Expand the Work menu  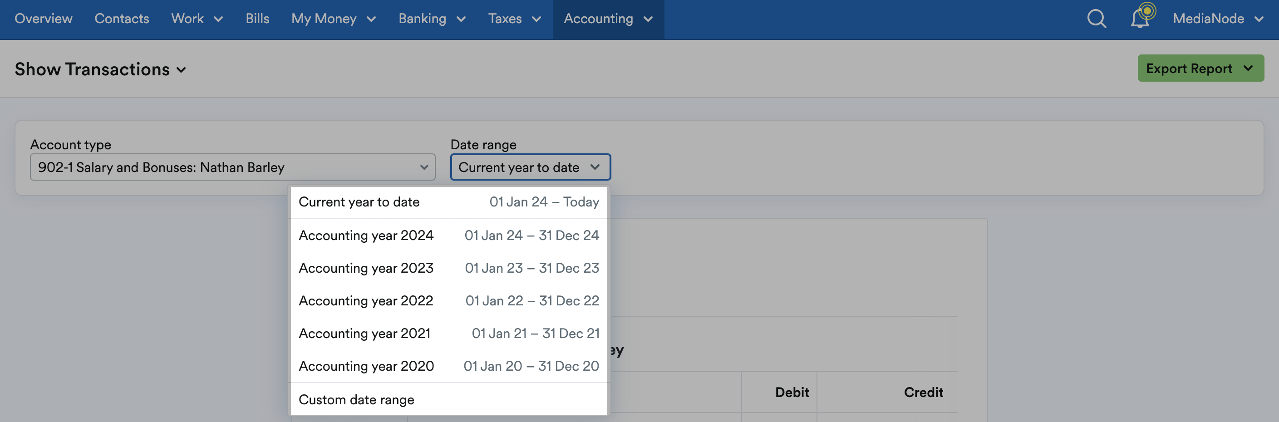click(x=197, y=19)
